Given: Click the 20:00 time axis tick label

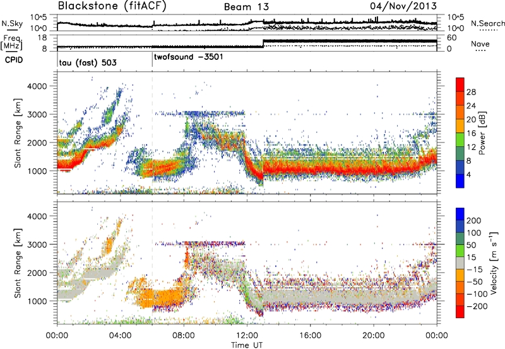Looking at the screenshot, I should pos(373,336).
